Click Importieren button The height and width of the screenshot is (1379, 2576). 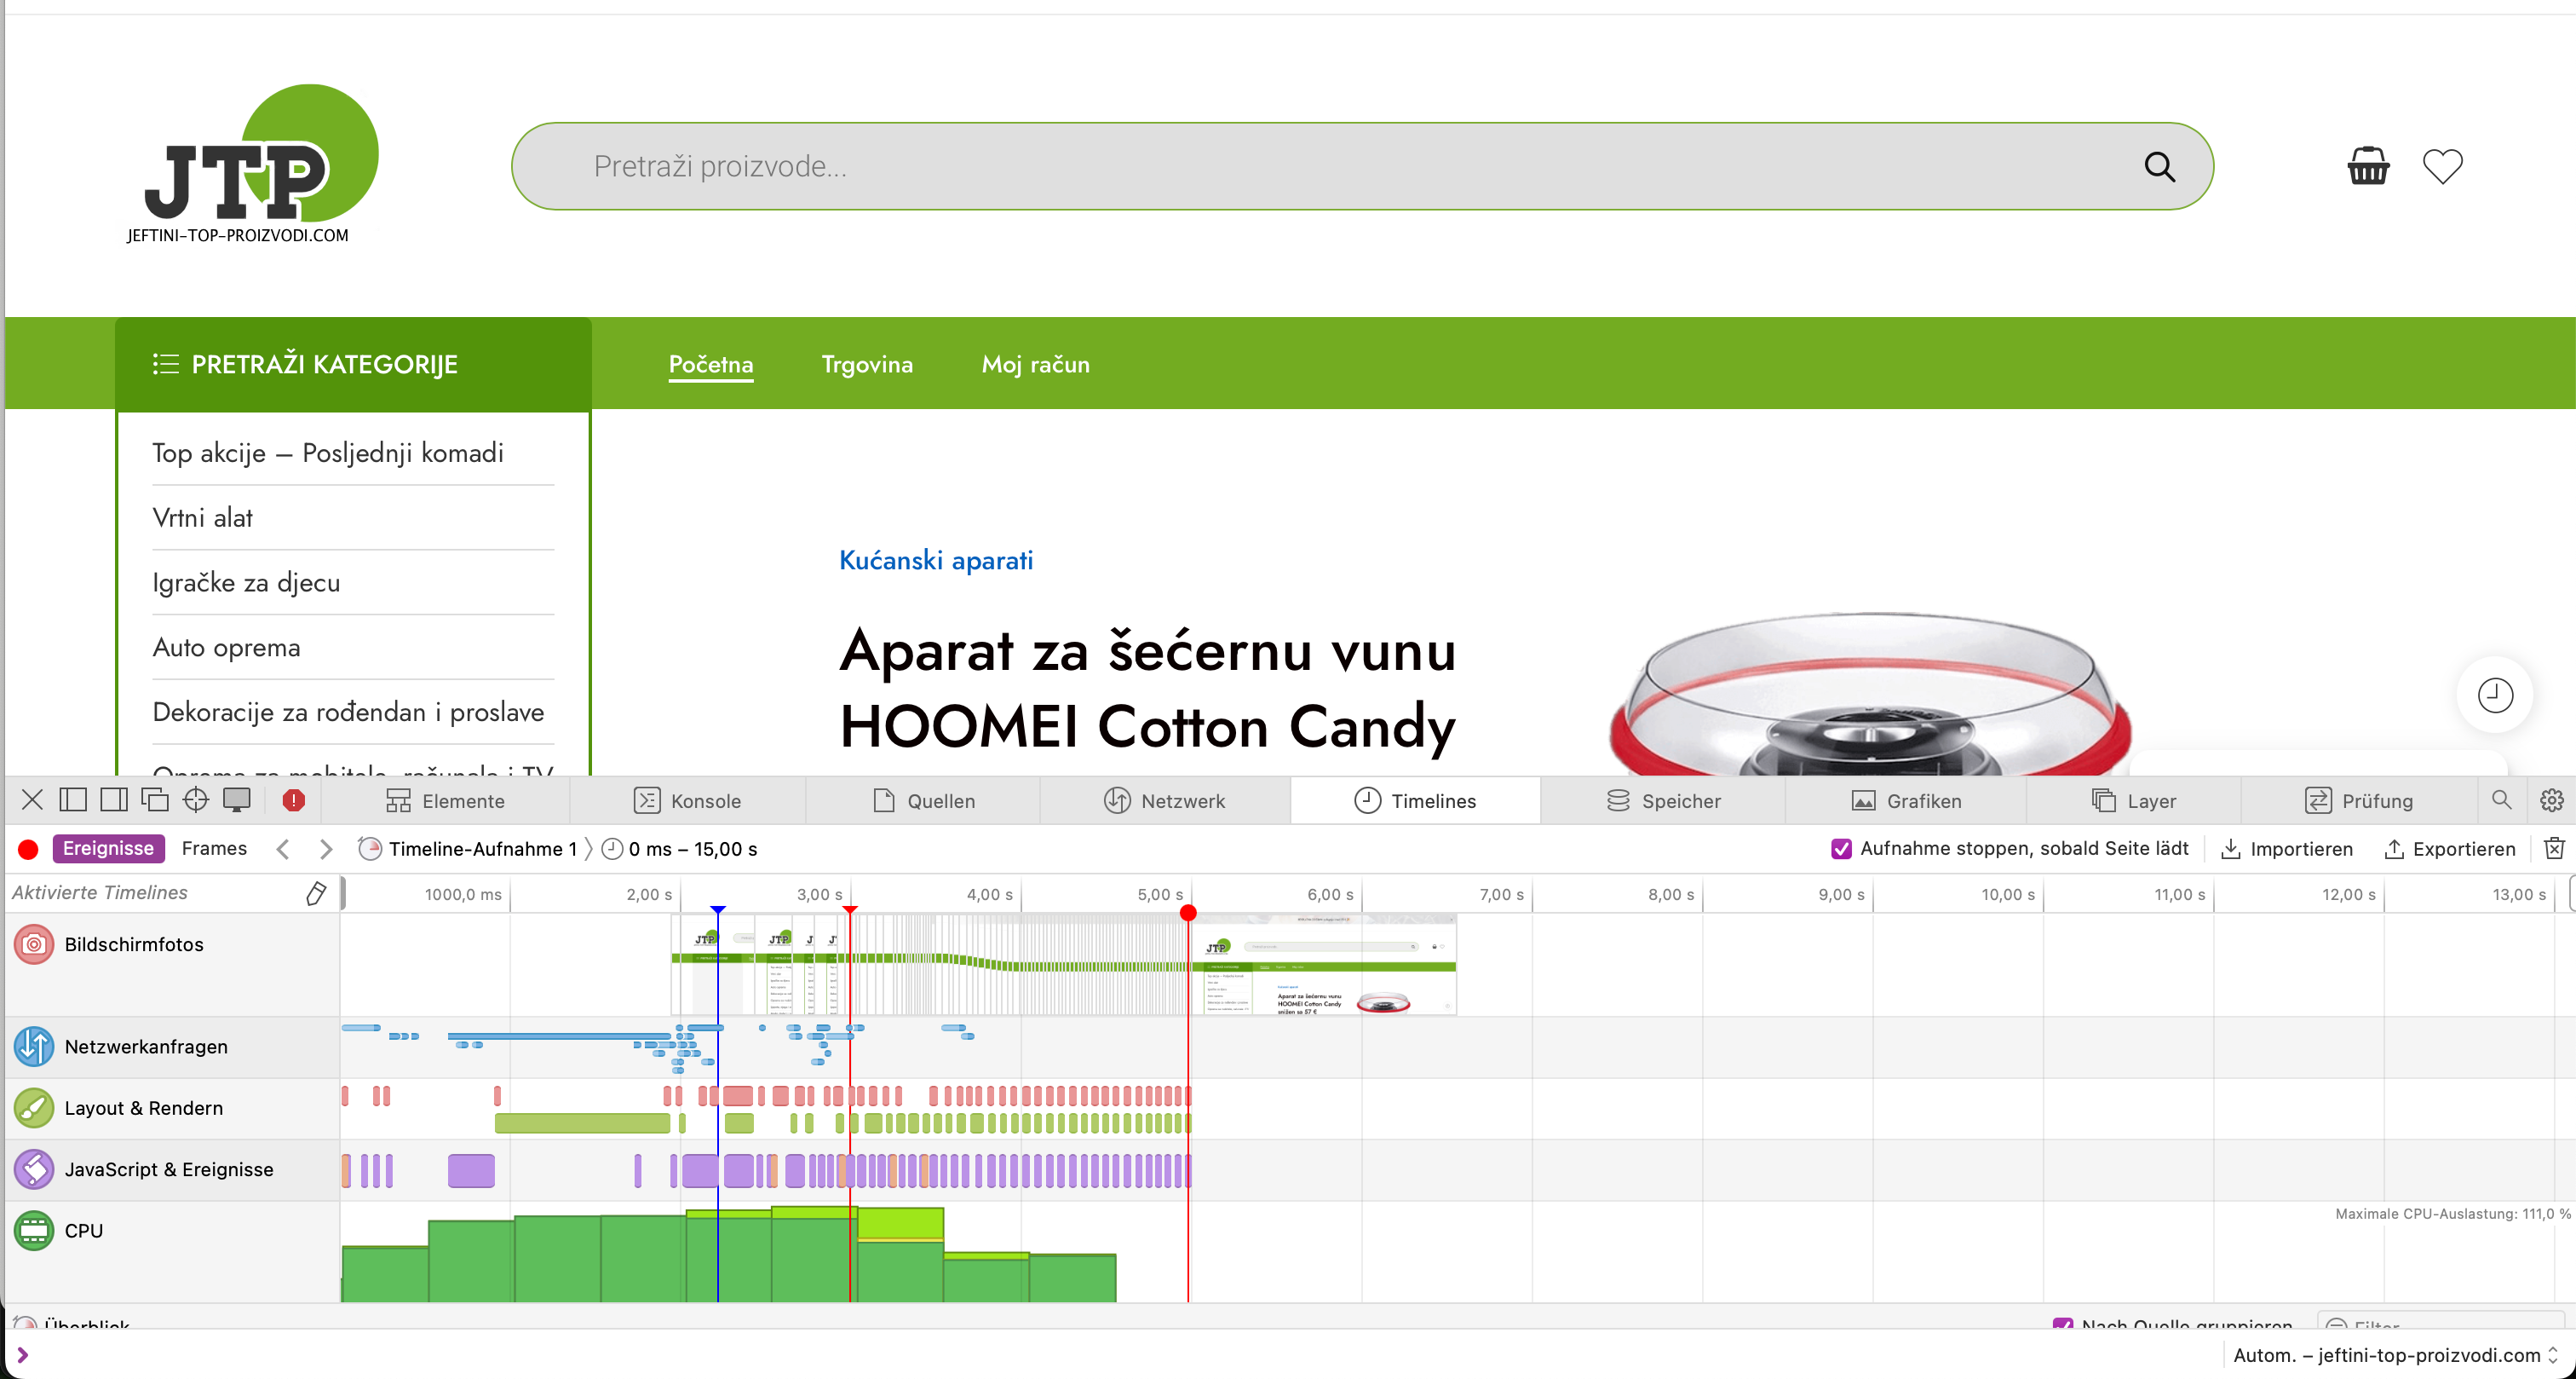click(x=2287, y=849)
